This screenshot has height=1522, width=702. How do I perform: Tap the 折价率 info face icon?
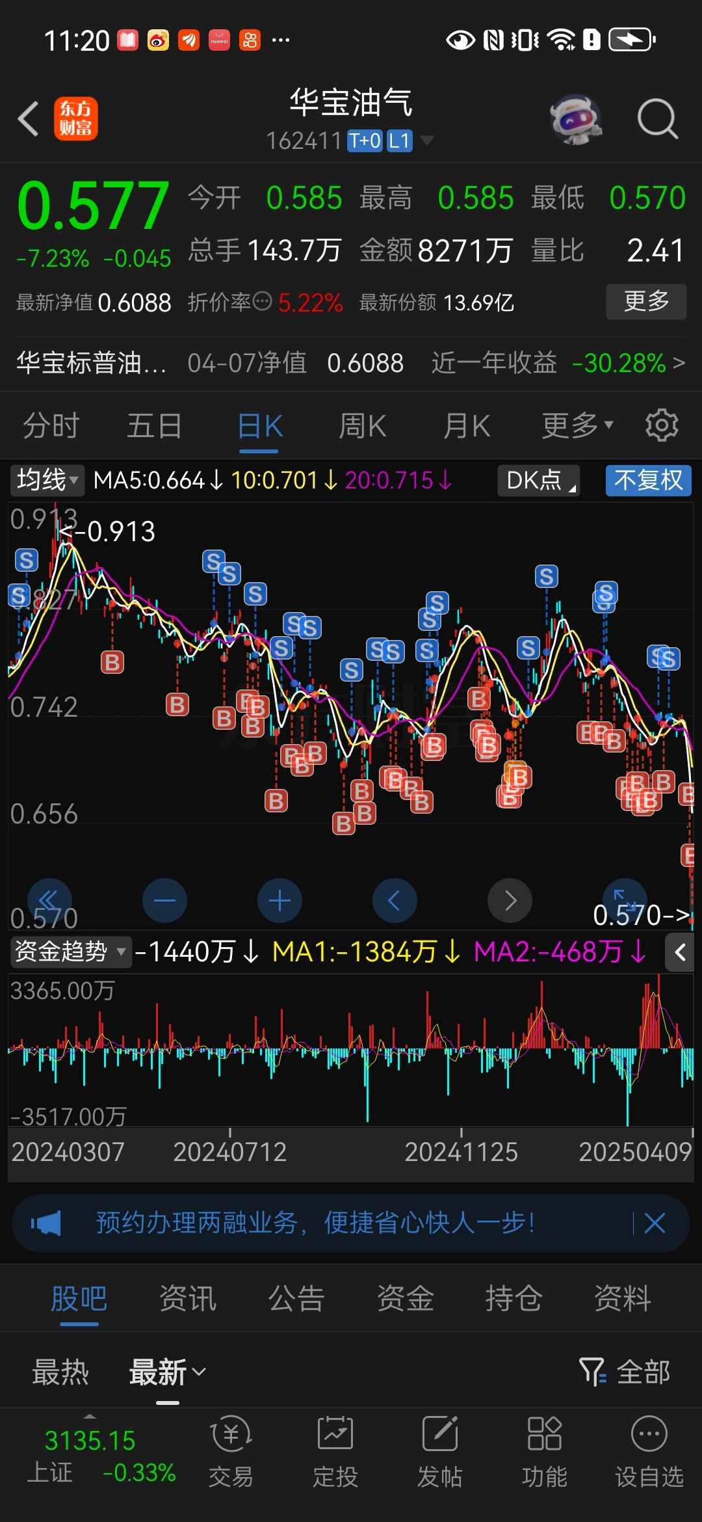click(263, 301)
